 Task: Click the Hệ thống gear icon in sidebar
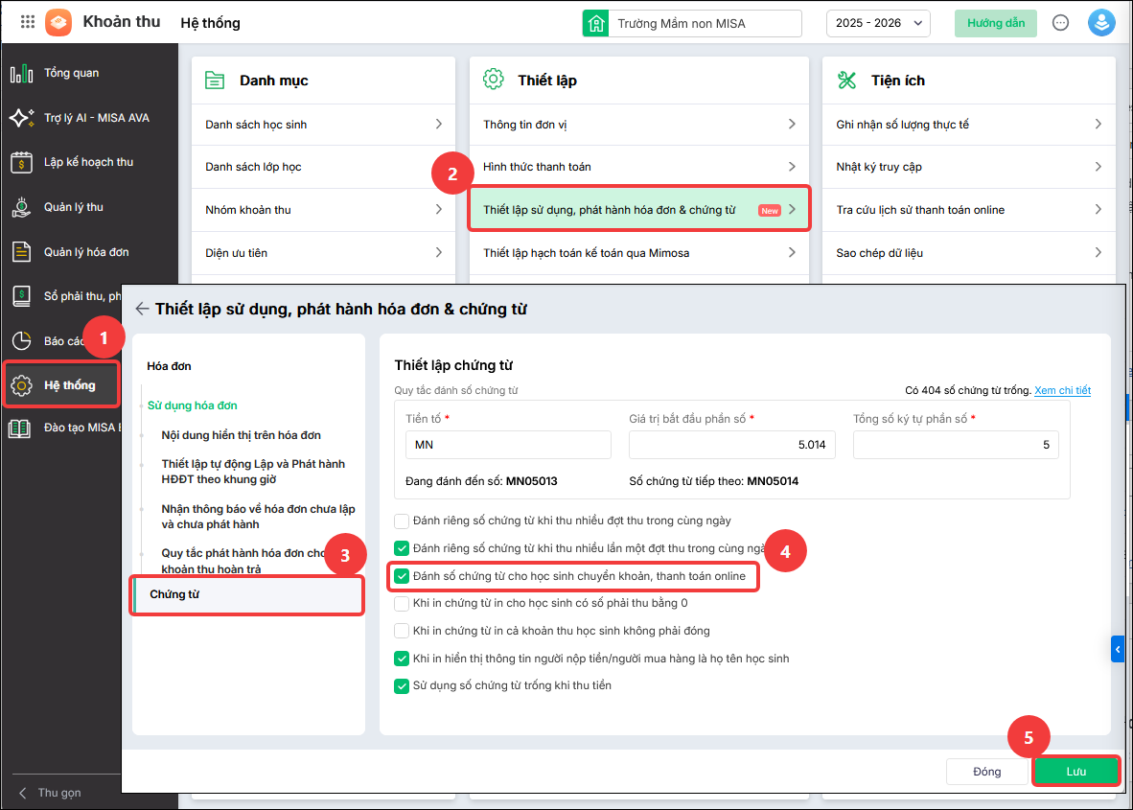[x=22, y=385]
